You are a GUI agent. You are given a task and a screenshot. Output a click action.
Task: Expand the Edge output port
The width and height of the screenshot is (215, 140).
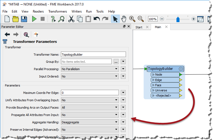[x=153, y=80]
